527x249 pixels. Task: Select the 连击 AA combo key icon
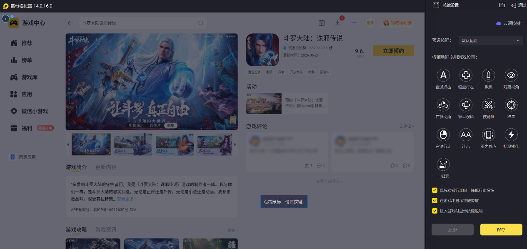(466, 134)
